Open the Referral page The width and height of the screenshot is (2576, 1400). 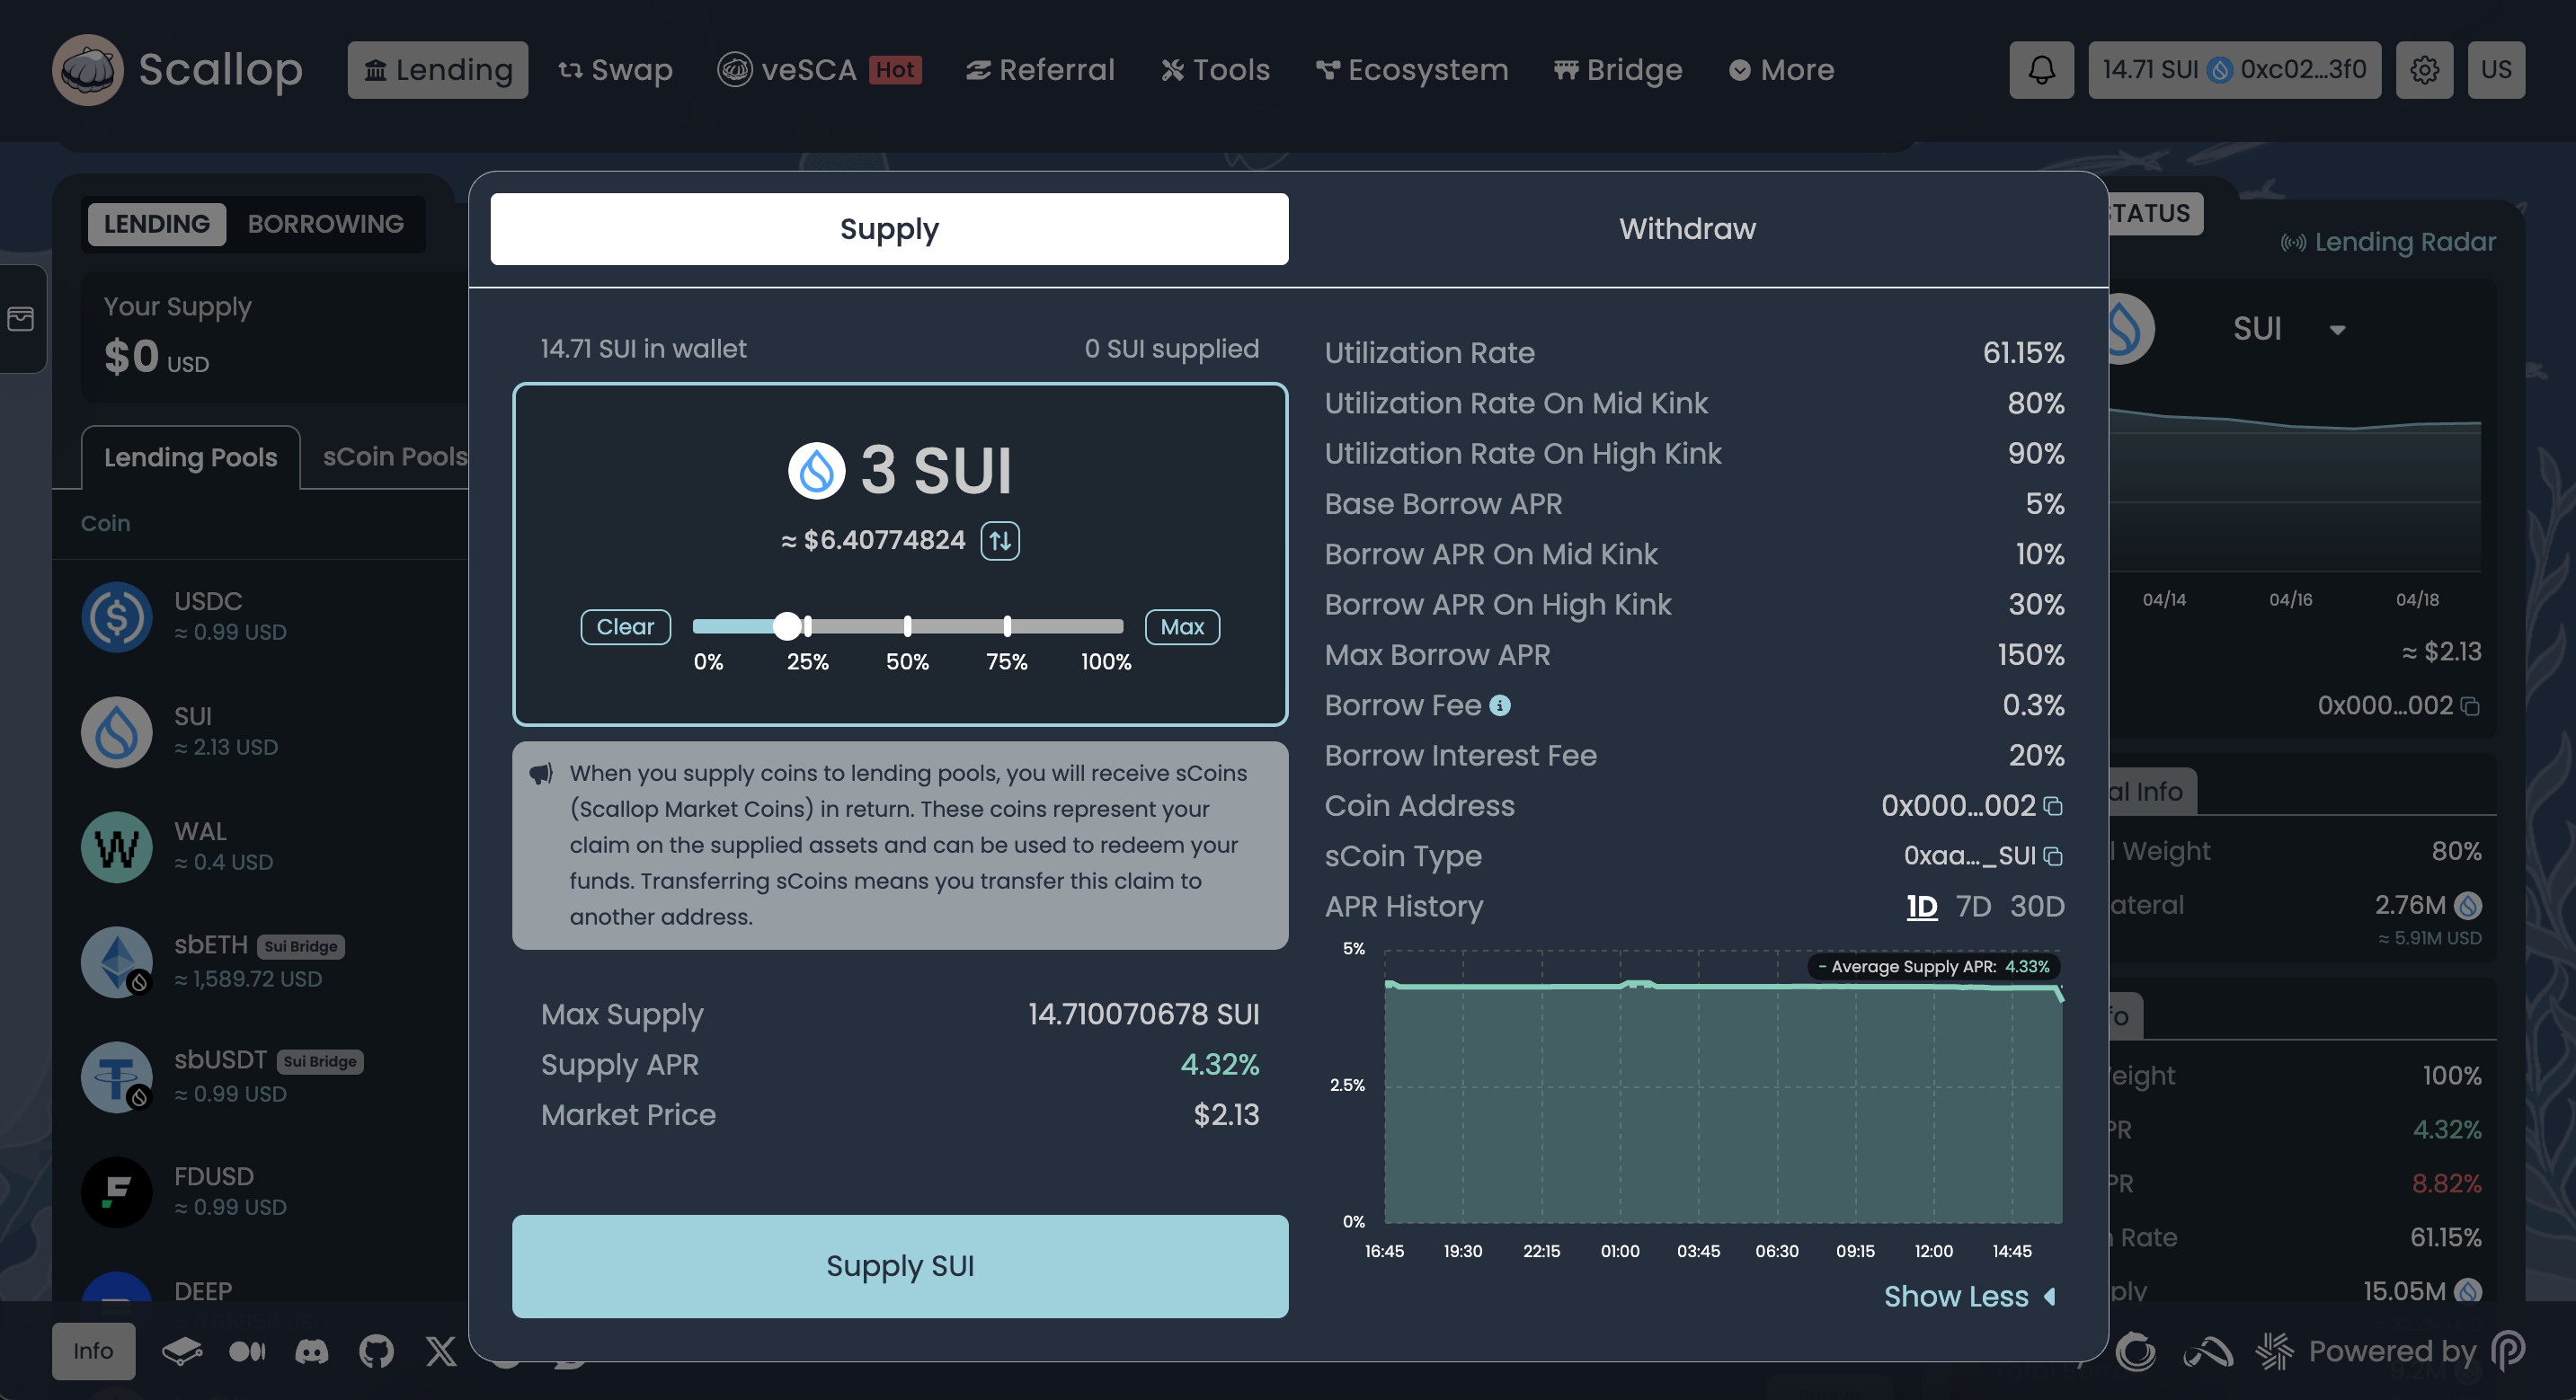[x=1040, y=70]
